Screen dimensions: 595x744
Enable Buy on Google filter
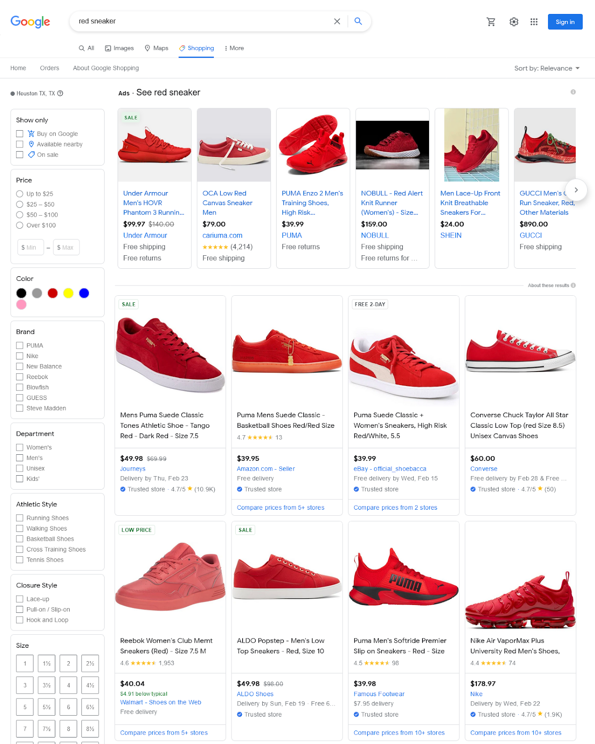tap(20, 134)
